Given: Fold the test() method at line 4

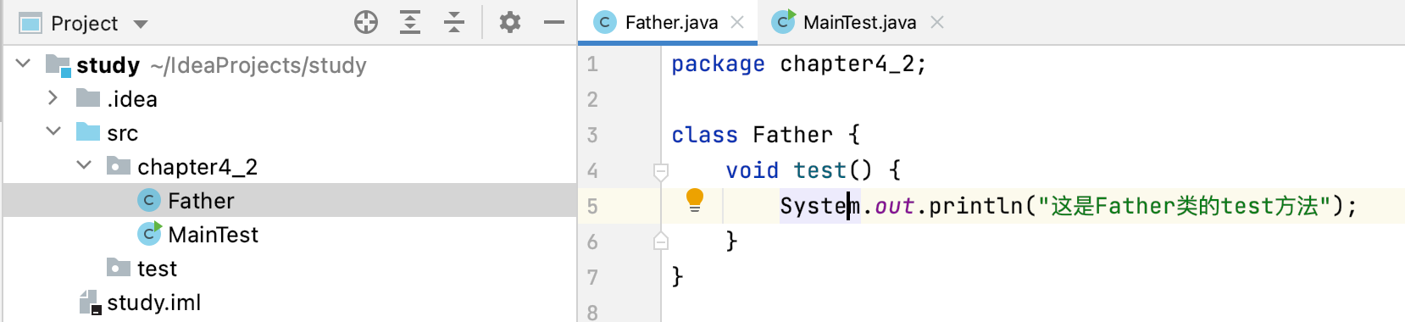Looking at the screenshot, I should pos(661,172).
